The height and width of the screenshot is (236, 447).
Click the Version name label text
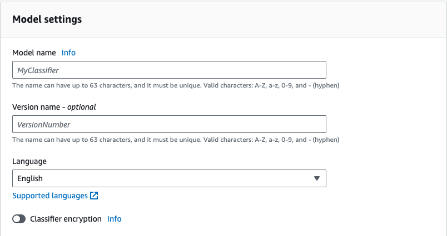pos(34,107)
